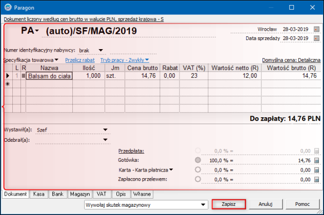Open the Karta - Karta płatnicza dropdown

coord(171,169)
